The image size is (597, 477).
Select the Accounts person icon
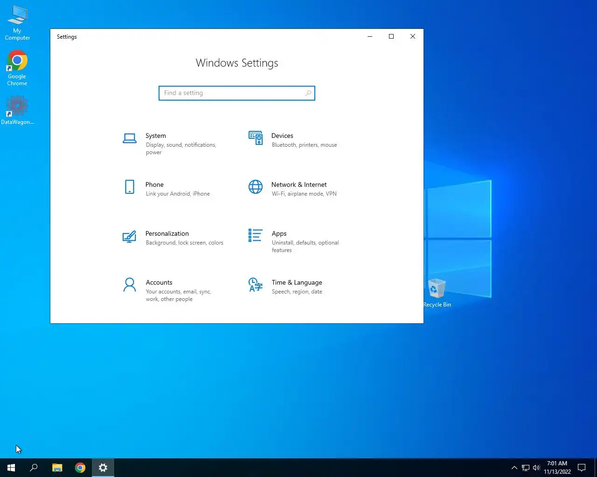130,285
